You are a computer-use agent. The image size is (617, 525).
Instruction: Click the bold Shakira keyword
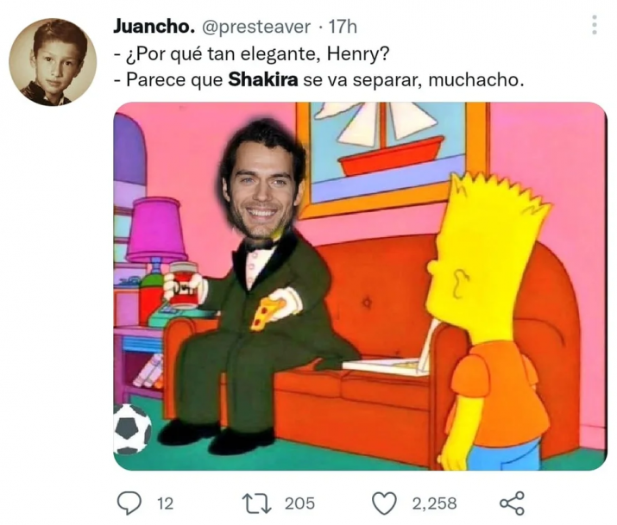pos(263,80)
